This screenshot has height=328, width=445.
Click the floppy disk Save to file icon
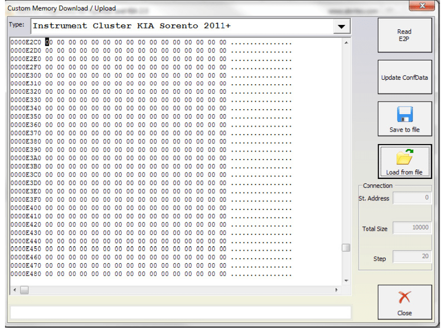pyautogui.click(x=405, y=115)
